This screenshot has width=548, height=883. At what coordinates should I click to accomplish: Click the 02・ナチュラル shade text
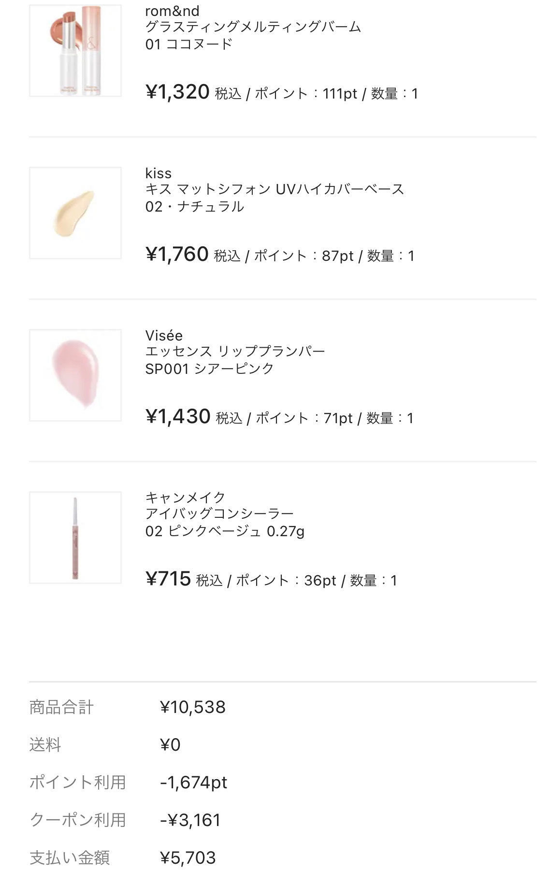click(194, 207)
